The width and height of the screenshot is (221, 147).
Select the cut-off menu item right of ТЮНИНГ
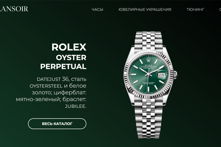pyautogui.click(x=220, y=9)
